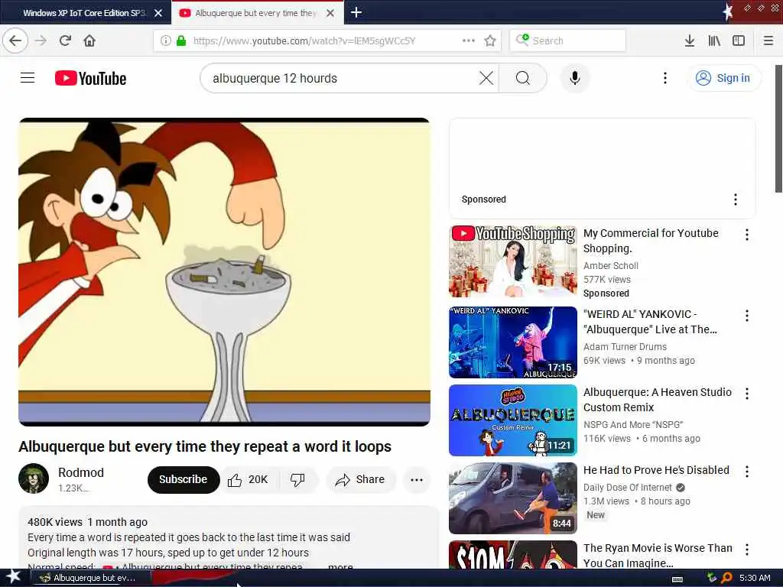Open YouTube settings three-dot menu
Viewport: 783px width, 587px height.
tap(664, 78)
